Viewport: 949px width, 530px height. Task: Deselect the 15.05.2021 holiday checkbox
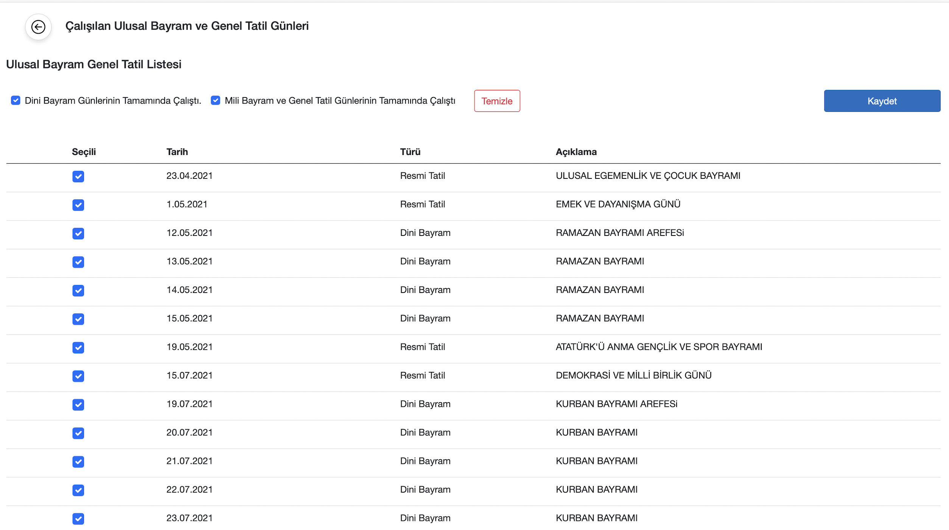click(x=78, y=319)
